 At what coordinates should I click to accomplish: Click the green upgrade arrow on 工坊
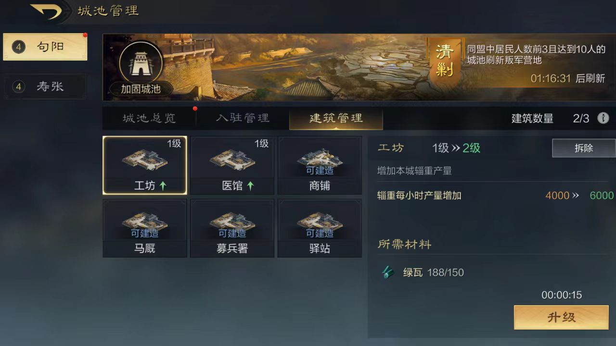click(163, 186)
